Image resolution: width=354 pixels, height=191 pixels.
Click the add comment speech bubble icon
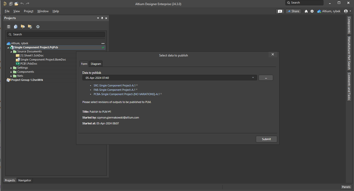[x=280, y=11]
